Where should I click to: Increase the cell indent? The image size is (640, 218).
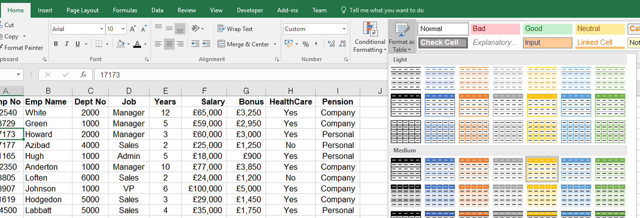click(206, 44)
